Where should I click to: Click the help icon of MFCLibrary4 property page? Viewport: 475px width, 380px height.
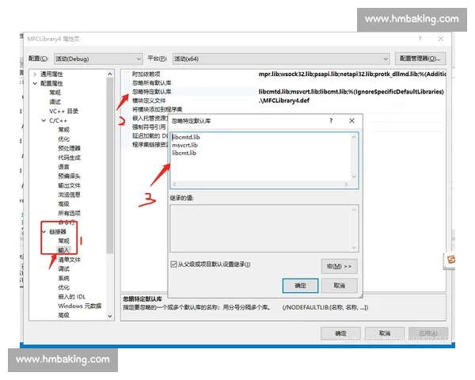tap(420, 39)
